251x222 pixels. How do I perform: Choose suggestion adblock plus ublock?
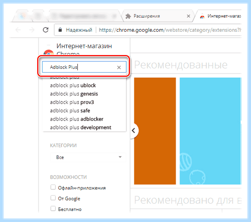click(x=85, y=86)
